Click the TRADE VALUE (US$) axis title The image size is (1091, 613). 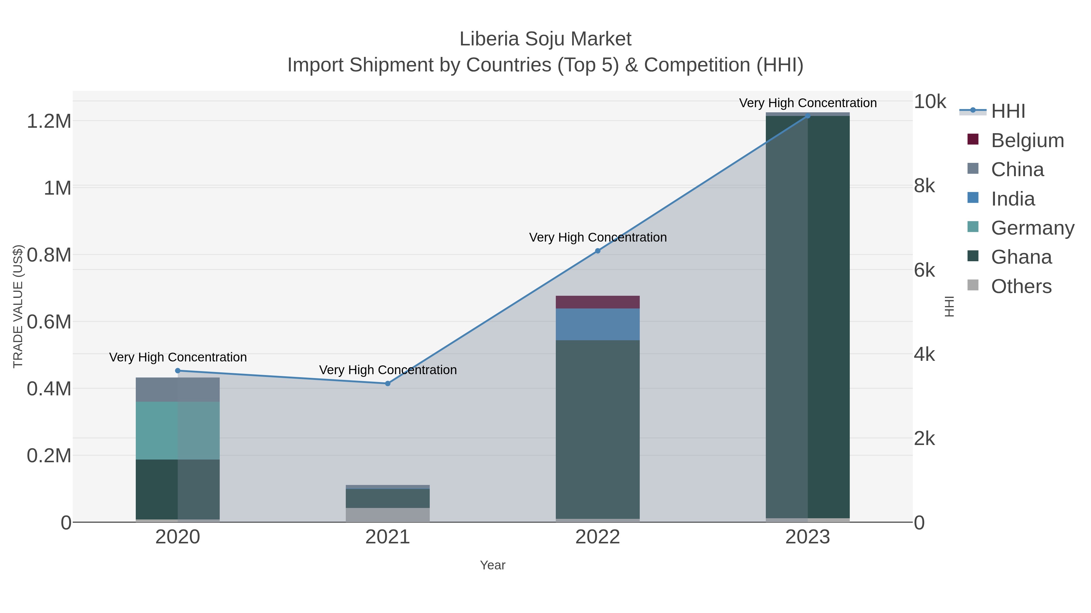(18, 306)
